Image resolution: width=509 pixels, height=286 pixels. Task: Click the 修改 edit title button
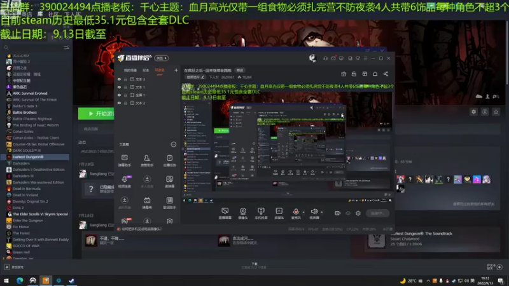(240, 71)
